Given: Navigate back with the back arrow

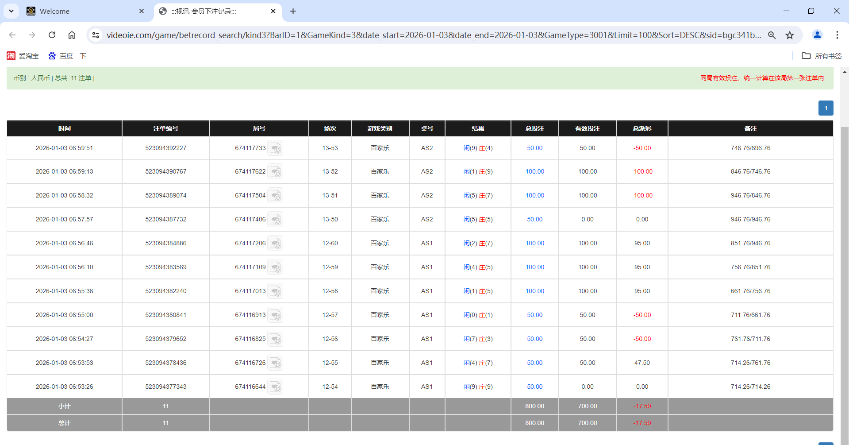Looking at the screenshot, I should click(12, 35).
